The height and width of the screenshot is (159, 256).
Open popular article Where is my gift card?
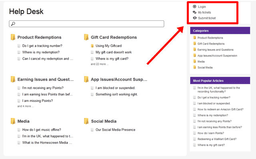[211, 145]
